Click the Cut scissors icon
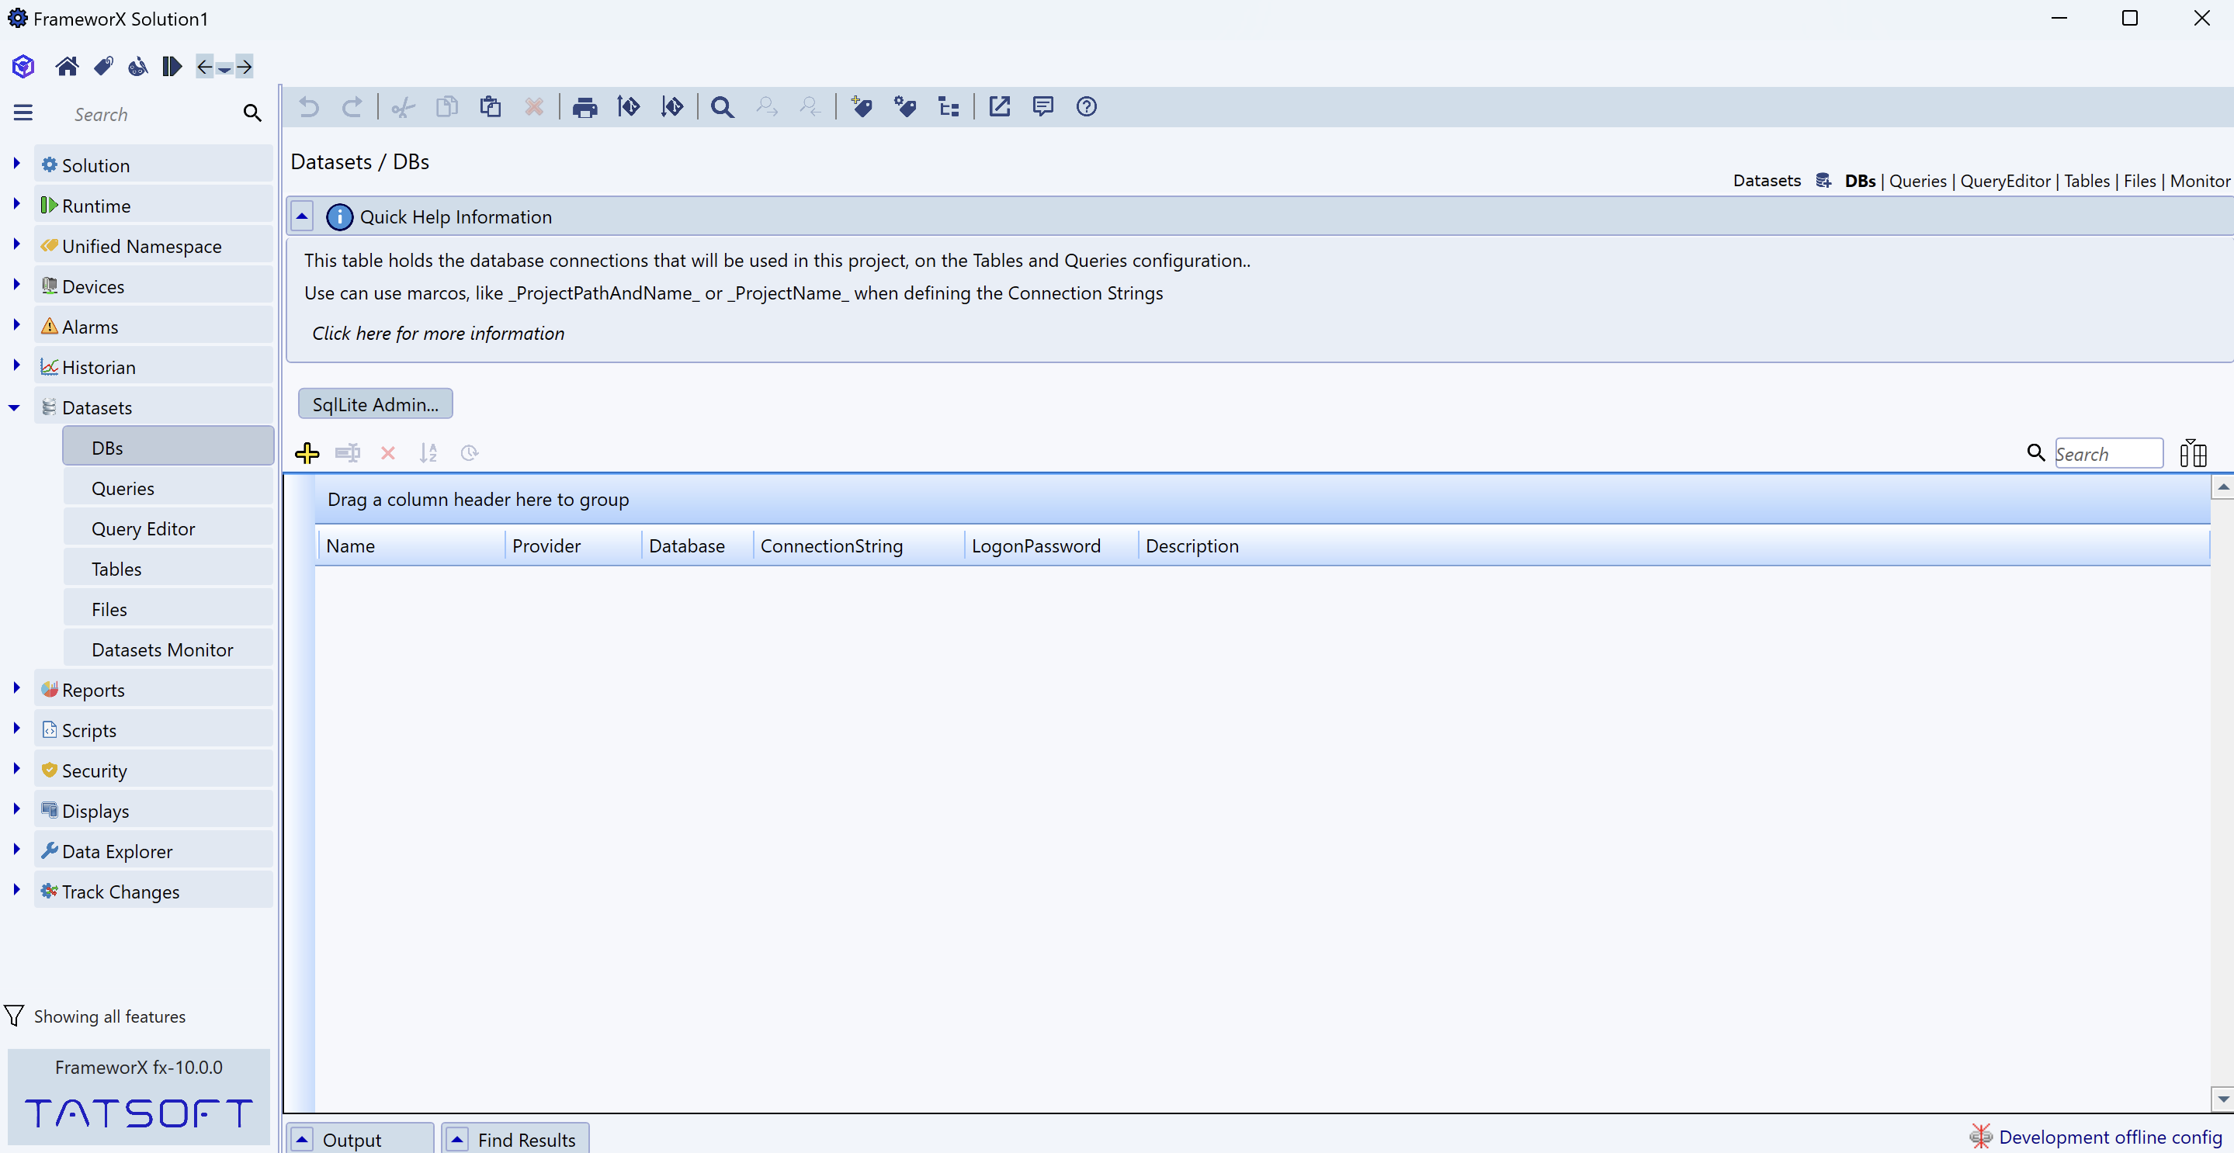The height and width of the screenshot is (1153, 2234). click(404, 106)
